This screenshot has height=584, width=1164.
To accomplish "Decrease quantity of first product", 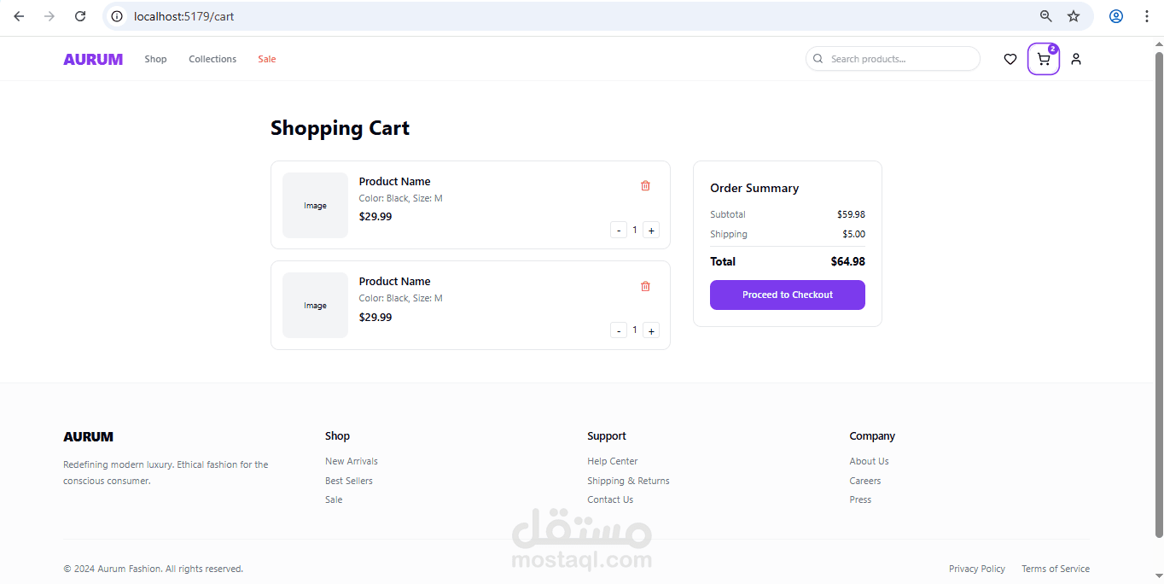I will click(x=619, y=230).
